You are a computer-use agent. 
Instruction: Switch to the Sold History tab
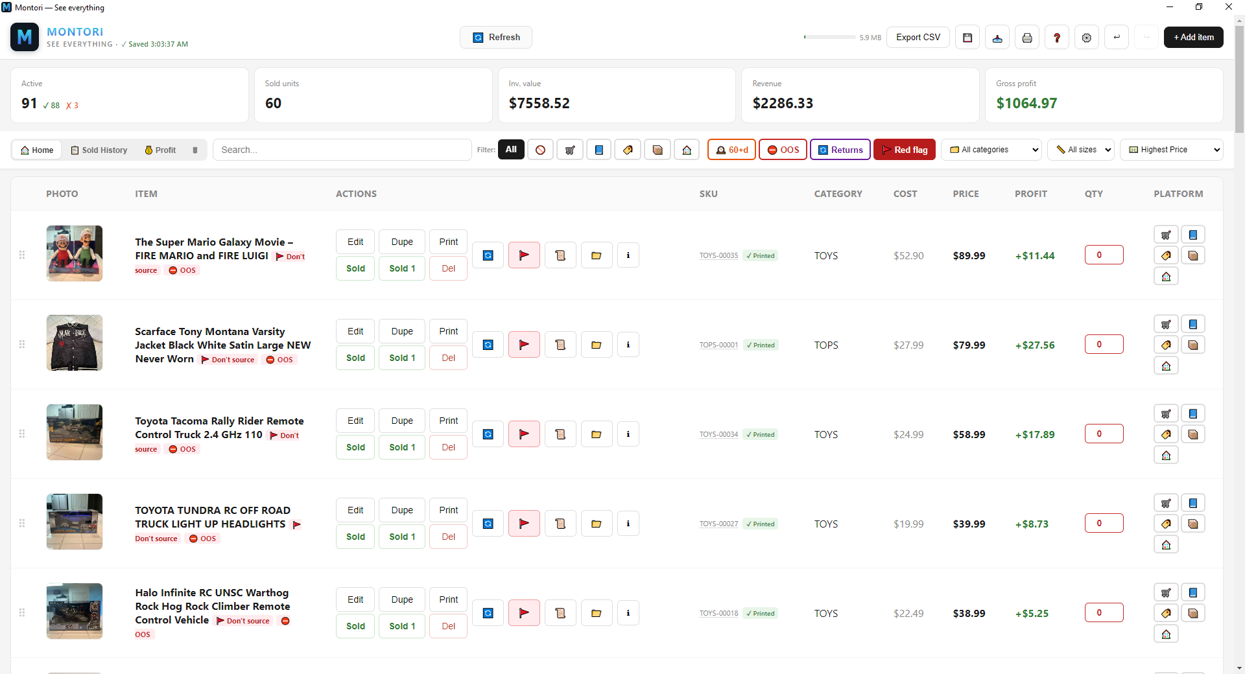click(x=99, y=150)
